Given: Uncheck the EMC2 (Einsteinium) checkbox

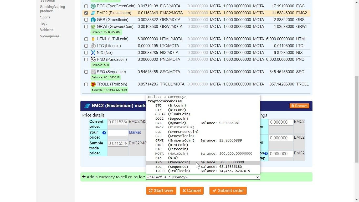Looking at the screenshot, I should point(86,13).
